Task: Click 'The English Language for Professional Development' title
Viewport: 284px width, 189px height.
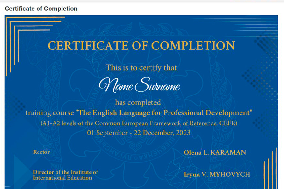Action: pos(164,112)
